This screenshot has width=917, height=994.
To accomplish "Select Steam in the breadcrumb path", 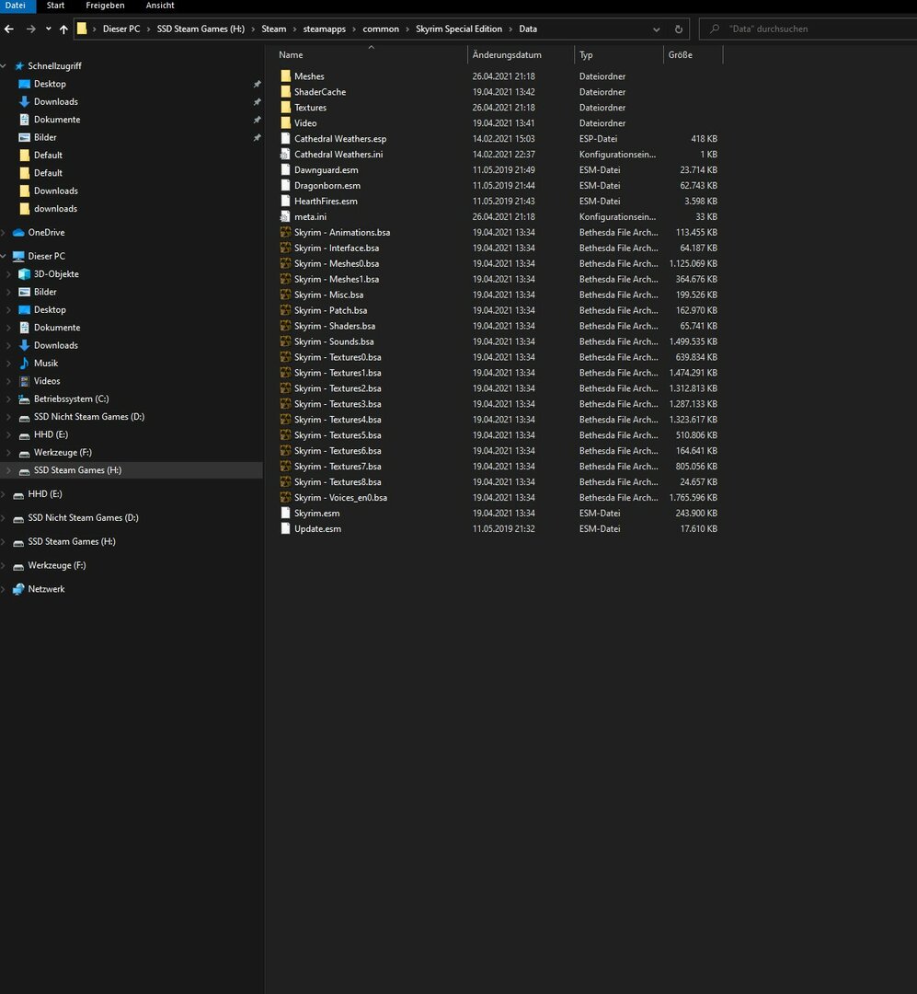I will (x=274, y=29).
